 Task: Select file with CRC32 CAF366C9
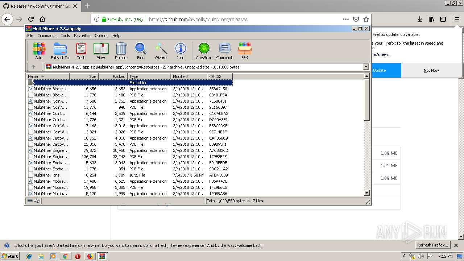(129, 138)
